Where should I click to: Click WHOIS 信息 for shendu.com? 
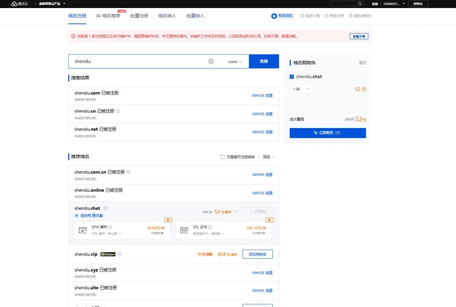pos(262,96)
